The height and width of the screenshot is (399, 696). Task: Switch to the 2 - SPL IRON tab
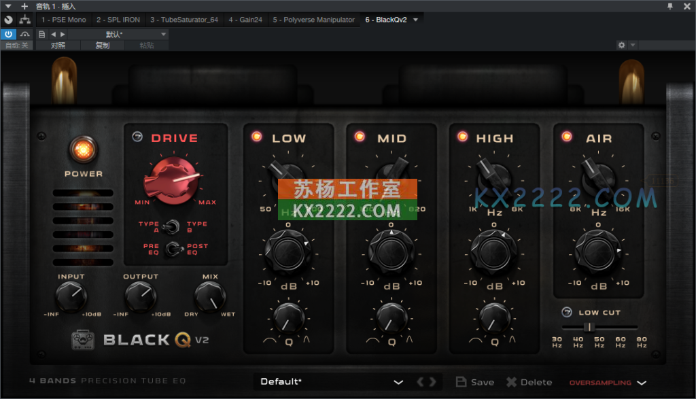118,20
